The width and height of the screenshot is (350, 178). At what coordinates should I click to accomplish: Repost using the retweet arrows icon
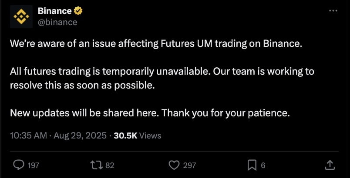pos(96,165)
